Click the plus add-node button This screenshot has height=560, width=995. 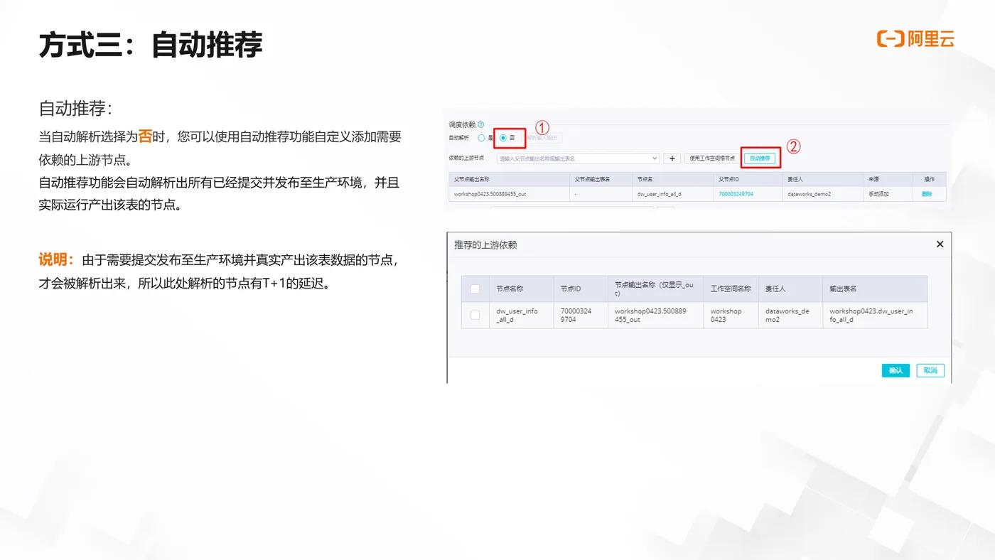pyautogui.click(x=672, y=158)
